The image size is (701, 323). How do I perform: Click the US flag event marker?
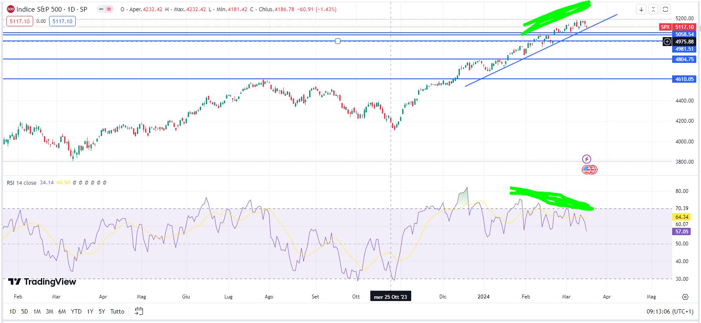point(586,170)
